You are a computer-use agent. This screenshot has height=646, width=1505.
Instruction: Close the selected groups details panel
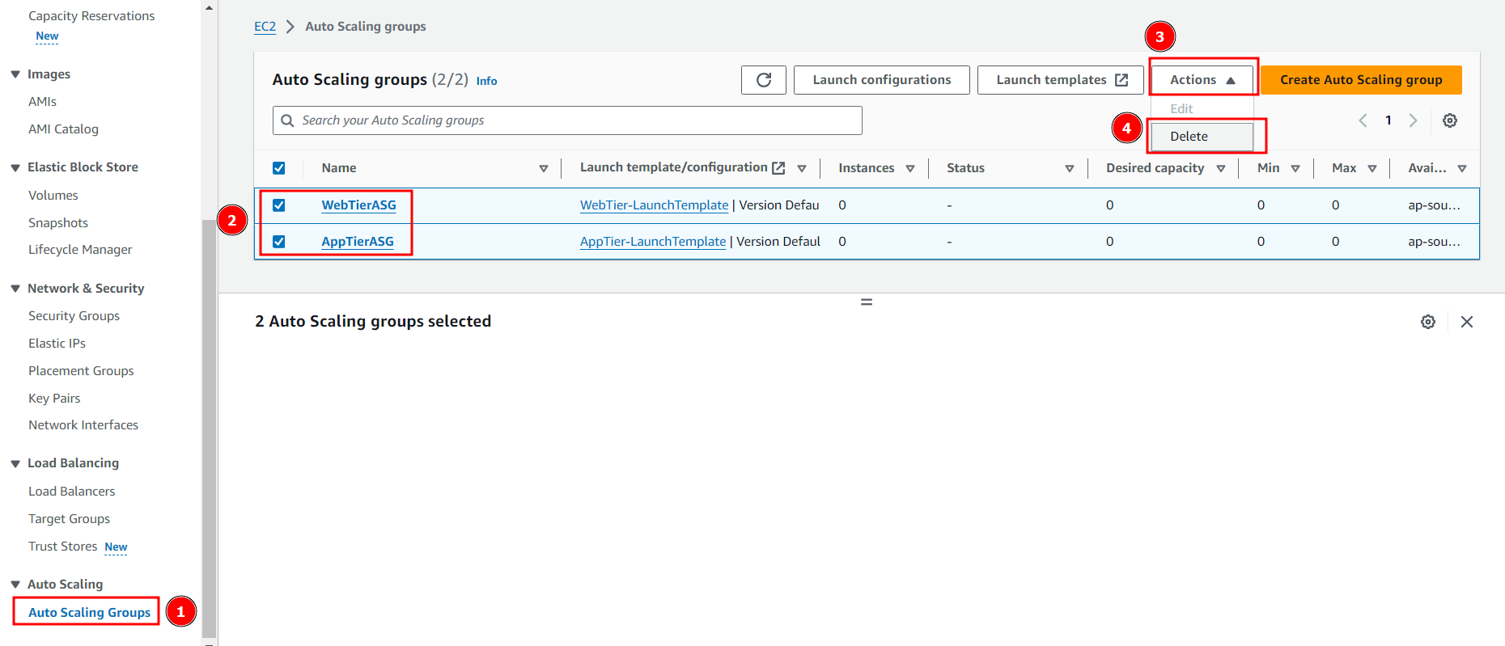click(x=1467, y=322)
